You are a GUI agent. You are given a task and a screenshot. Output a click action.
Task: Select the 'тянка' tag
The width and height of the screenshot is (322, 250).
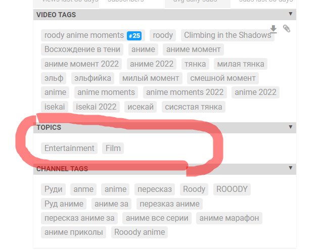pyautogui.click(x=195, y=64)
